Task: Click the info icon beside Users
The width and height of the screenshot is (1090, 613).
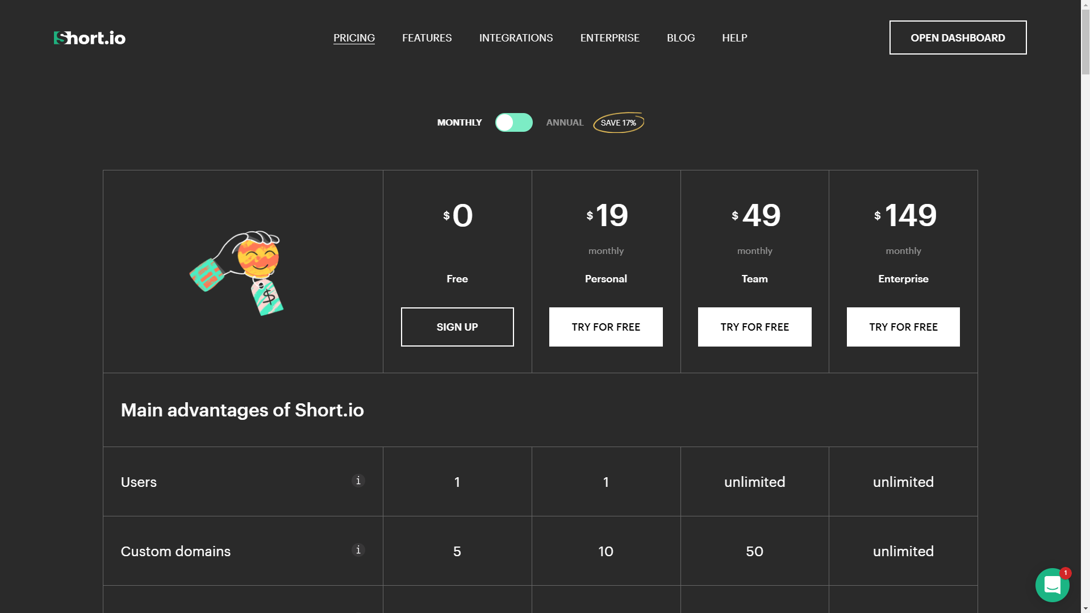Action: click(x=358, y=481)
